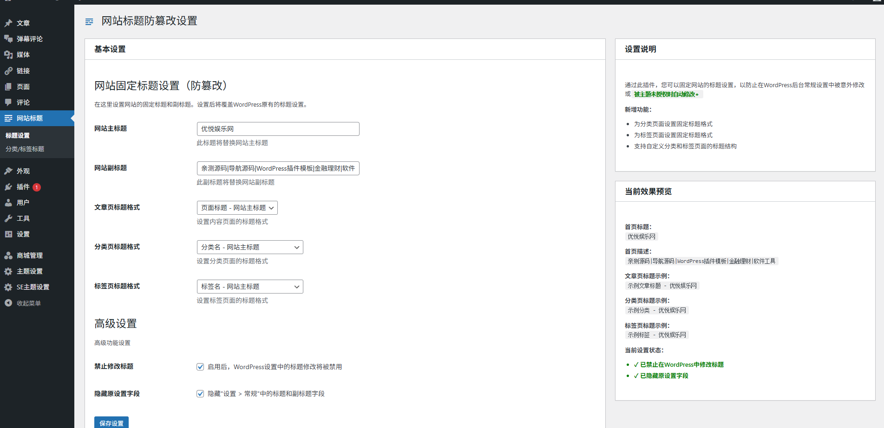The image size is (884, 428).
Task: Open the 分类页标题格式 dropdown
Action: pos(250,247)
